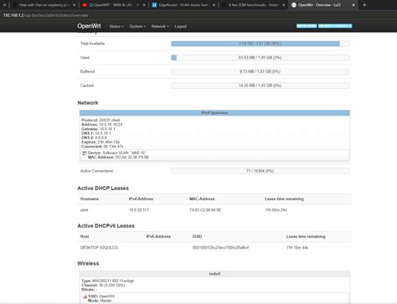
Task: Click the 'DNS 1' address line
Action: (x=96, y=133)
